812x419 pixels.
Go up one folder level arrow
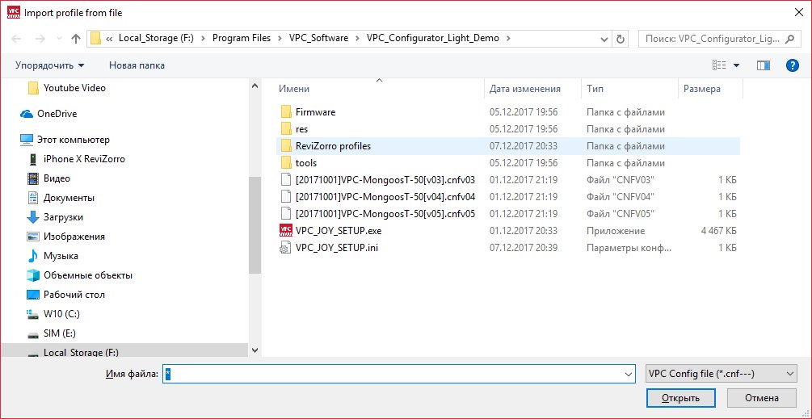[76, 39]
